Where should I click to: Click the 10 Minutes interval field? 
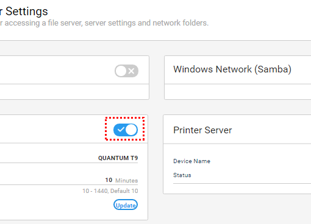point(69,180)
